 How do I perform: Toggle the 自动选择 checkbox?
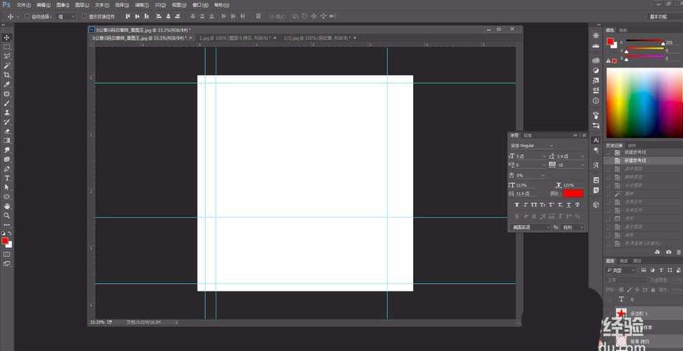(27, 16)
